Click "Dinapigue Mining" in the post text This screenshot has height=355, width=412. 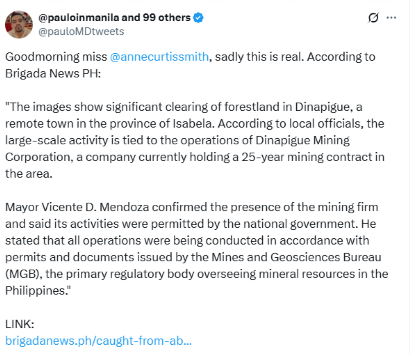click(x=302, y=140)
